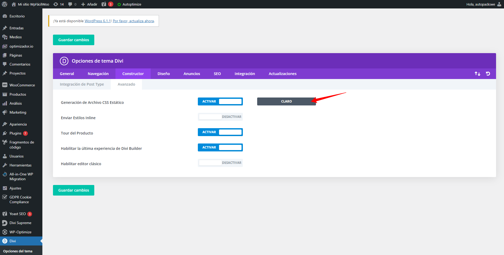Click the reset options circular arrow icon
The width and height of the screenshot is (504, 255).
[x=488, y=74]
